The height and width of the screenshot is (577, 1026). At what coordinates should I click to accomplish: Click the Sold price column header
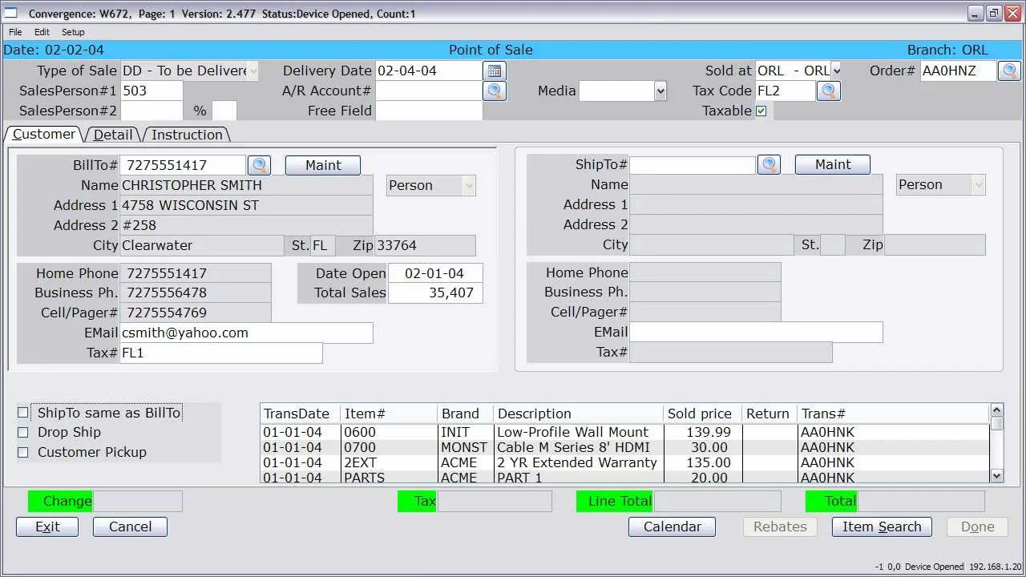700,414
